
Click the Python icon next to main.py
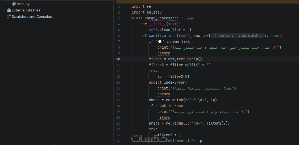tap(14, 4)
